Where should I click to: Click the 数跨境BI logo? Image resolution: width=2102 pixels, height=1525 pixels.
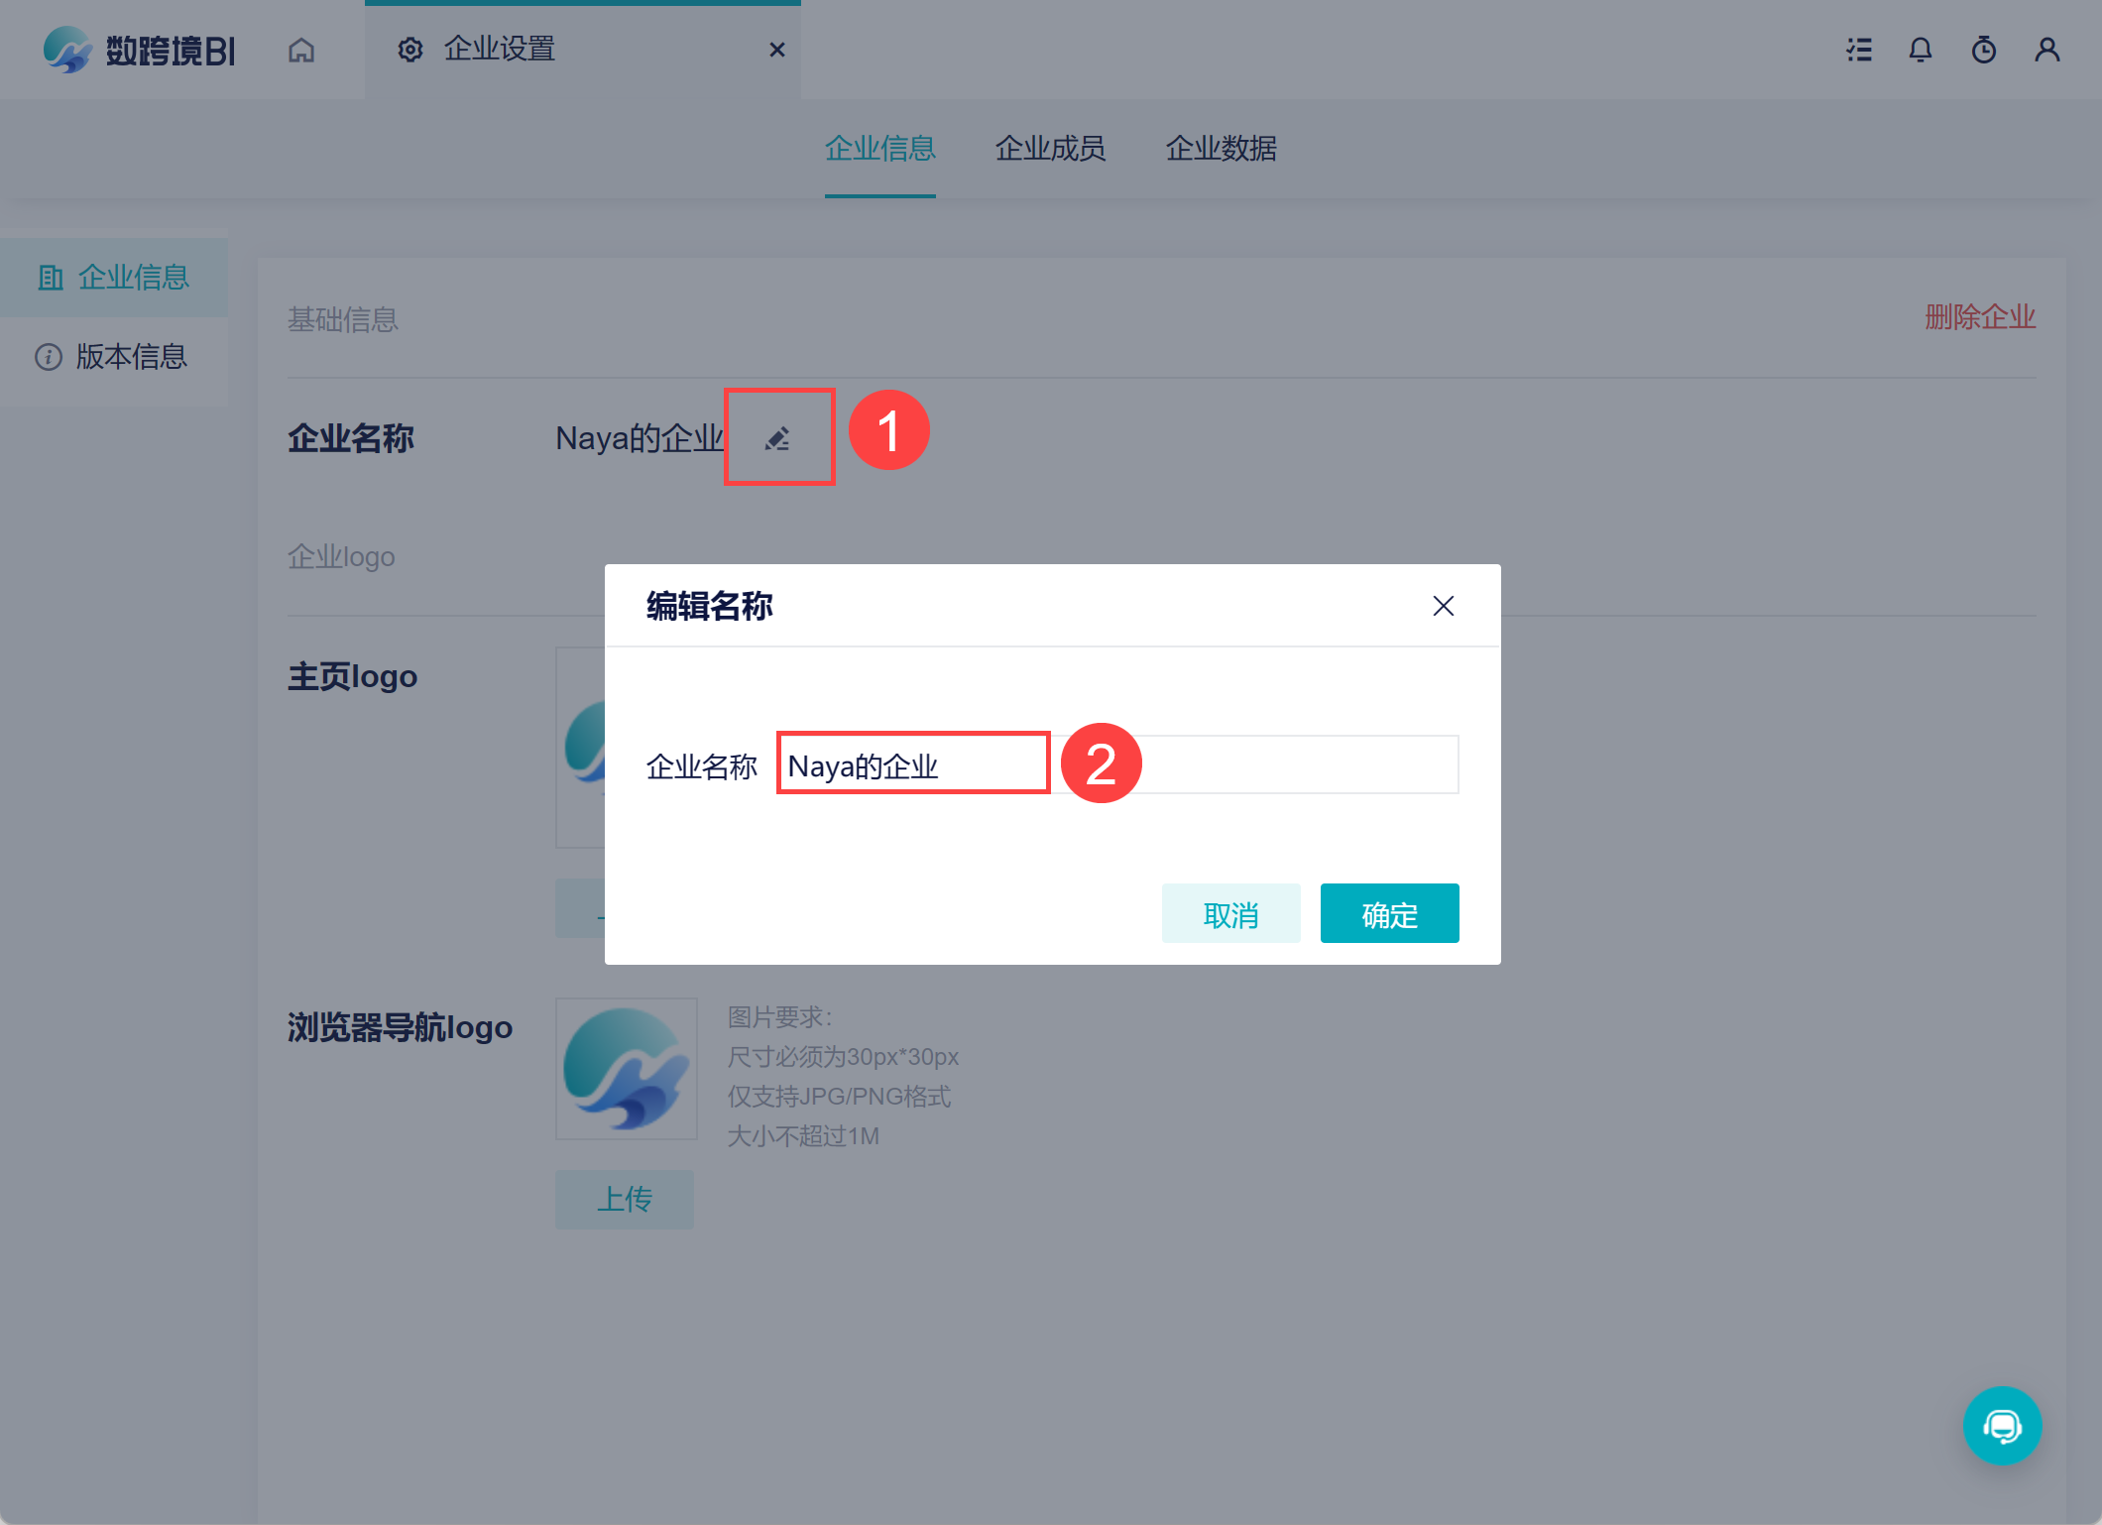[139, 50]
